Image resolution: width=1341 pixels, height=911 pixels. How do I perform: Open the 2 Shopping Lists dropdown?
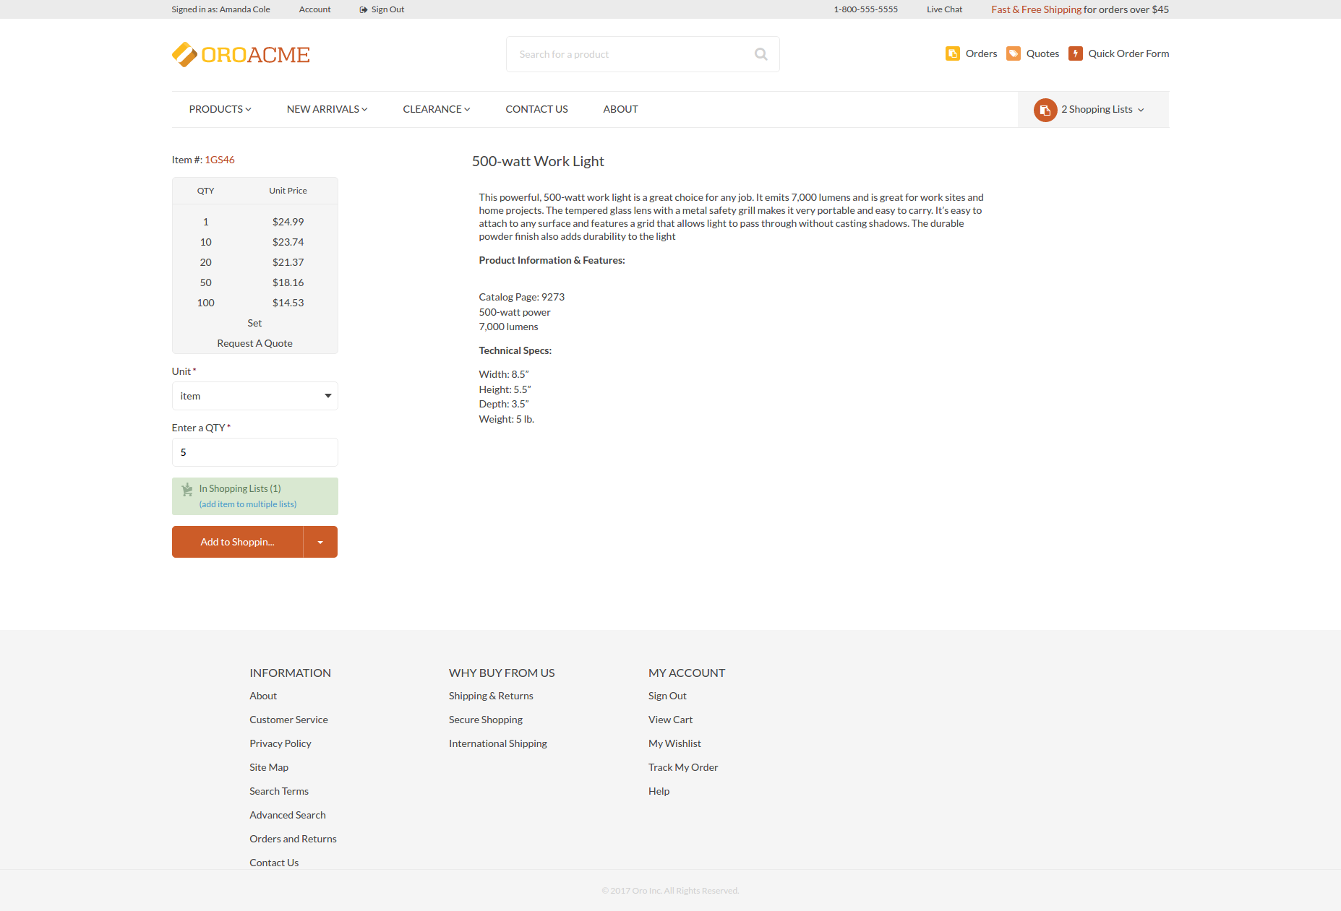click(1102, 110)
